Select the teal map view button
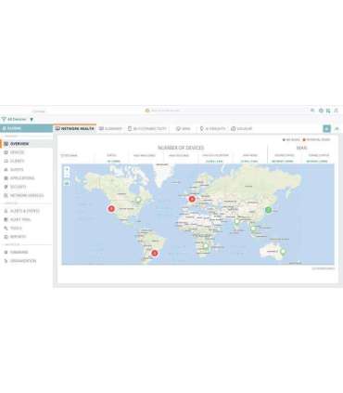 (326, 128)
